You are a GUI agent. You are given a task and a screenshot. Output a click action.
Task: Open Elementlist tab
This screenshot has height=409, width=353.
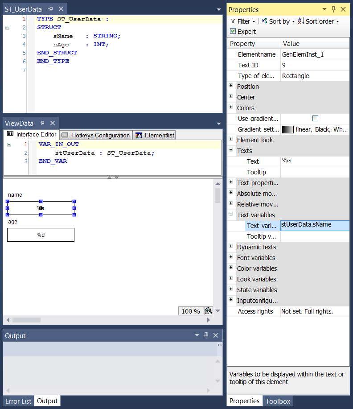click(x=154, y=135)
